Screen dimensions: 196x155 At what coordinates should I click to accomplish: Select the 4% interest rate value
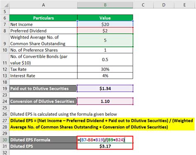pyautogui.click(x=105, y=76)
